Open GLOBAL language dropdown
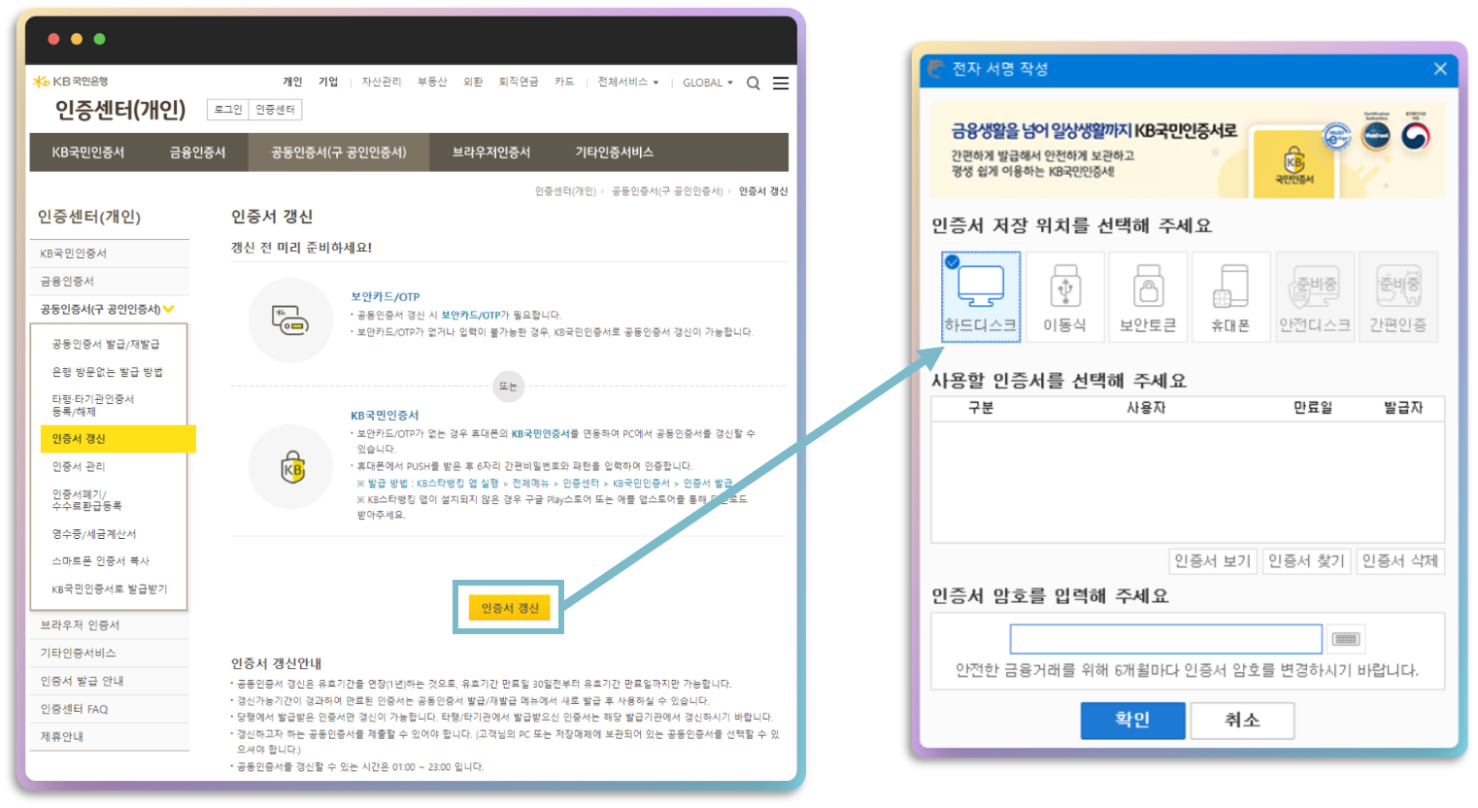1478x808 pixels. coord(708,83)
